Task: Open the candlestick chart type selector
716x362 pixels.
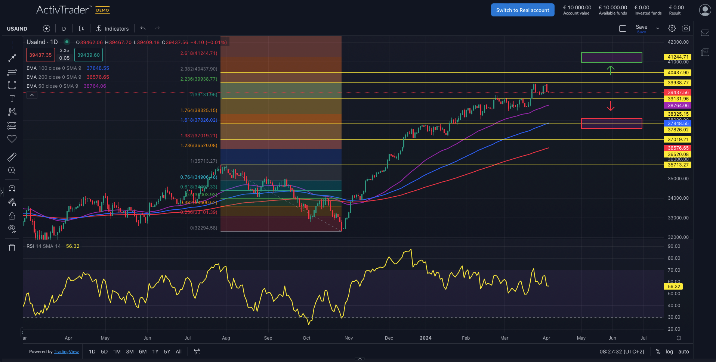Action: (81, 28)
